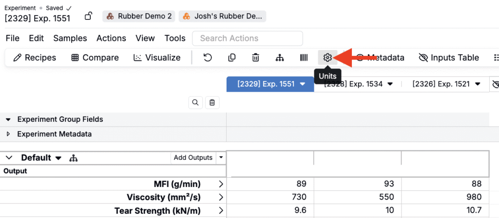Collapse the Experiment Group Fields section
This screenshot has height=218, width=499.
coord(8,119)
